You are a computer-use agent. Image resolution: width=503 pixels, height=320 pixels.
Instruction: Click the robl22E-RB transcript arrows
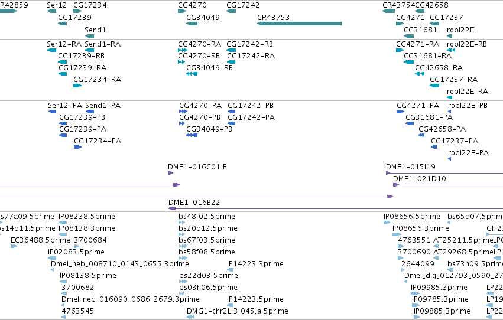click(x=451, y=50)
